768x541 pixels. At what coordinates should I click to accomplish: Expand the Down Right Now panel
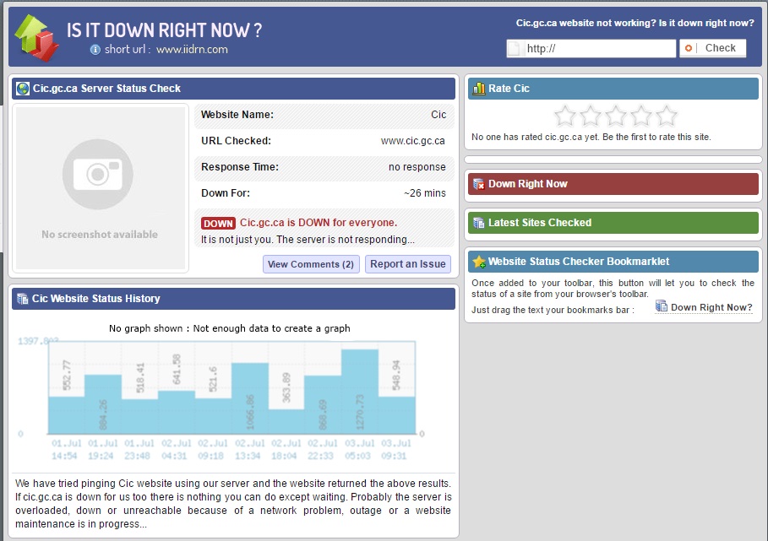pos(613,184)
